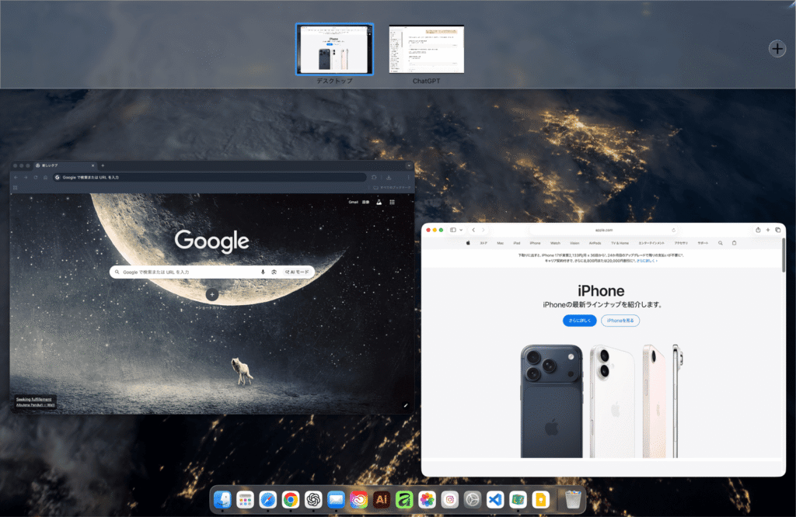Viewport: 796px width, 517px height.
Task: Open Adobe Creative Cloud in Dock
Action: pyautogui.click(x=358, y=500)
